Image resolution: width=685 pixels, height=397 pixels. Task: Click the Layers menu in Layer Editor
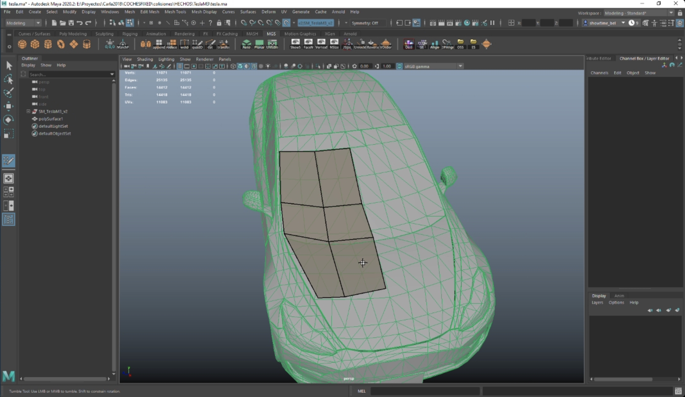pyautogui.click(x=597, y=302)
